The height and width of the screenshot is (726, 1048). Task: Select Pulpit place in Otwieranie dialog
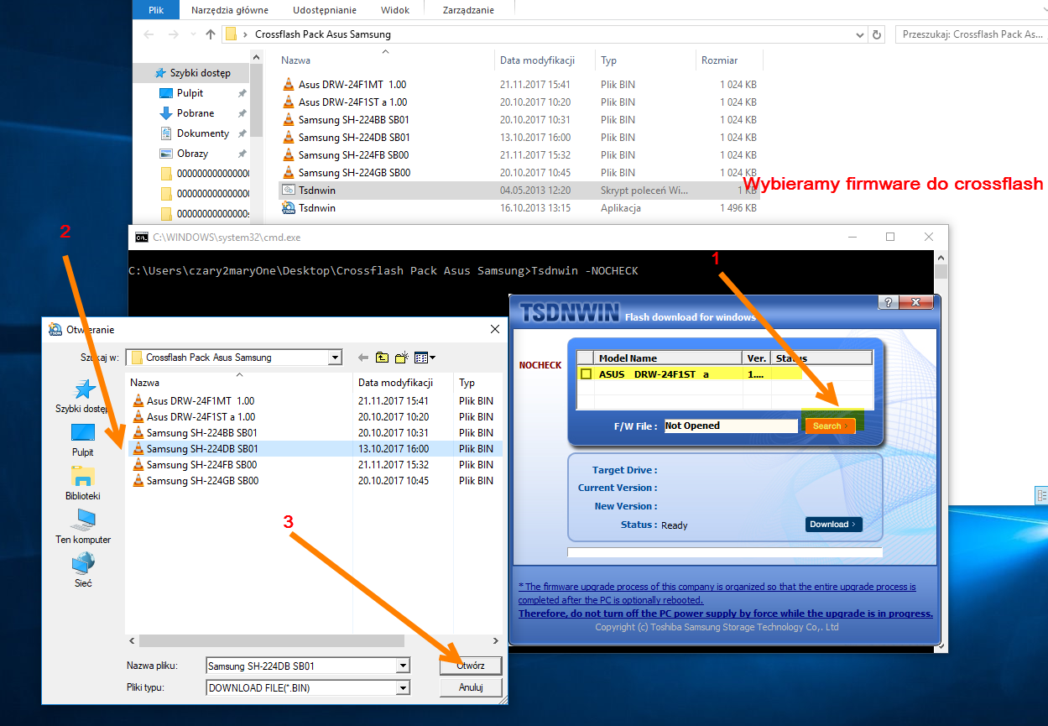click(82, 440)
